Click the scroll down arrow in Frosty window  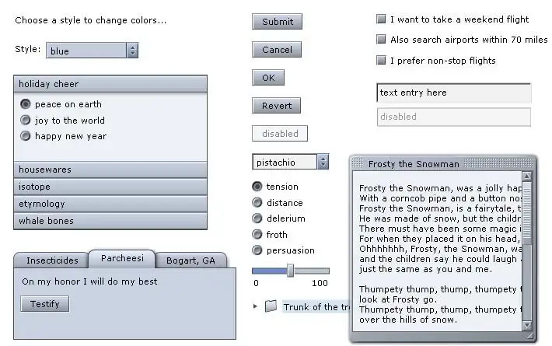(526, 325)
